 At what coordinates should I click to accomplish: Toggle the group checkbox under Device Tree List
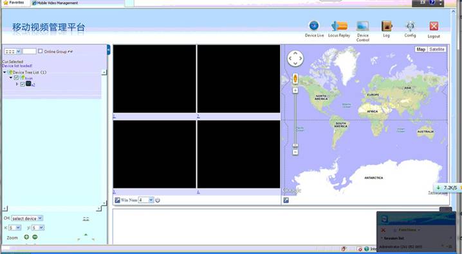(x=16, y=78)
